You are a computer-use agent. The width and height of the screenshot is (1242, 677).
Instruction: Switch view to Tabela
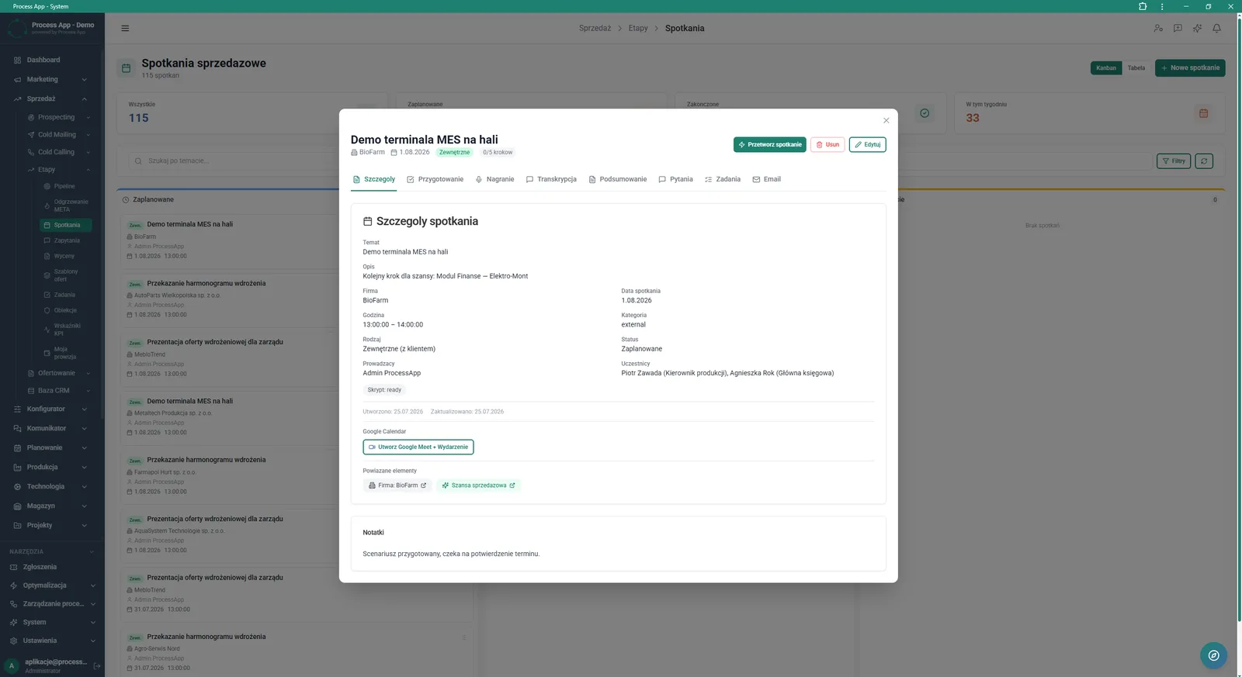(x=1136, y=67)
